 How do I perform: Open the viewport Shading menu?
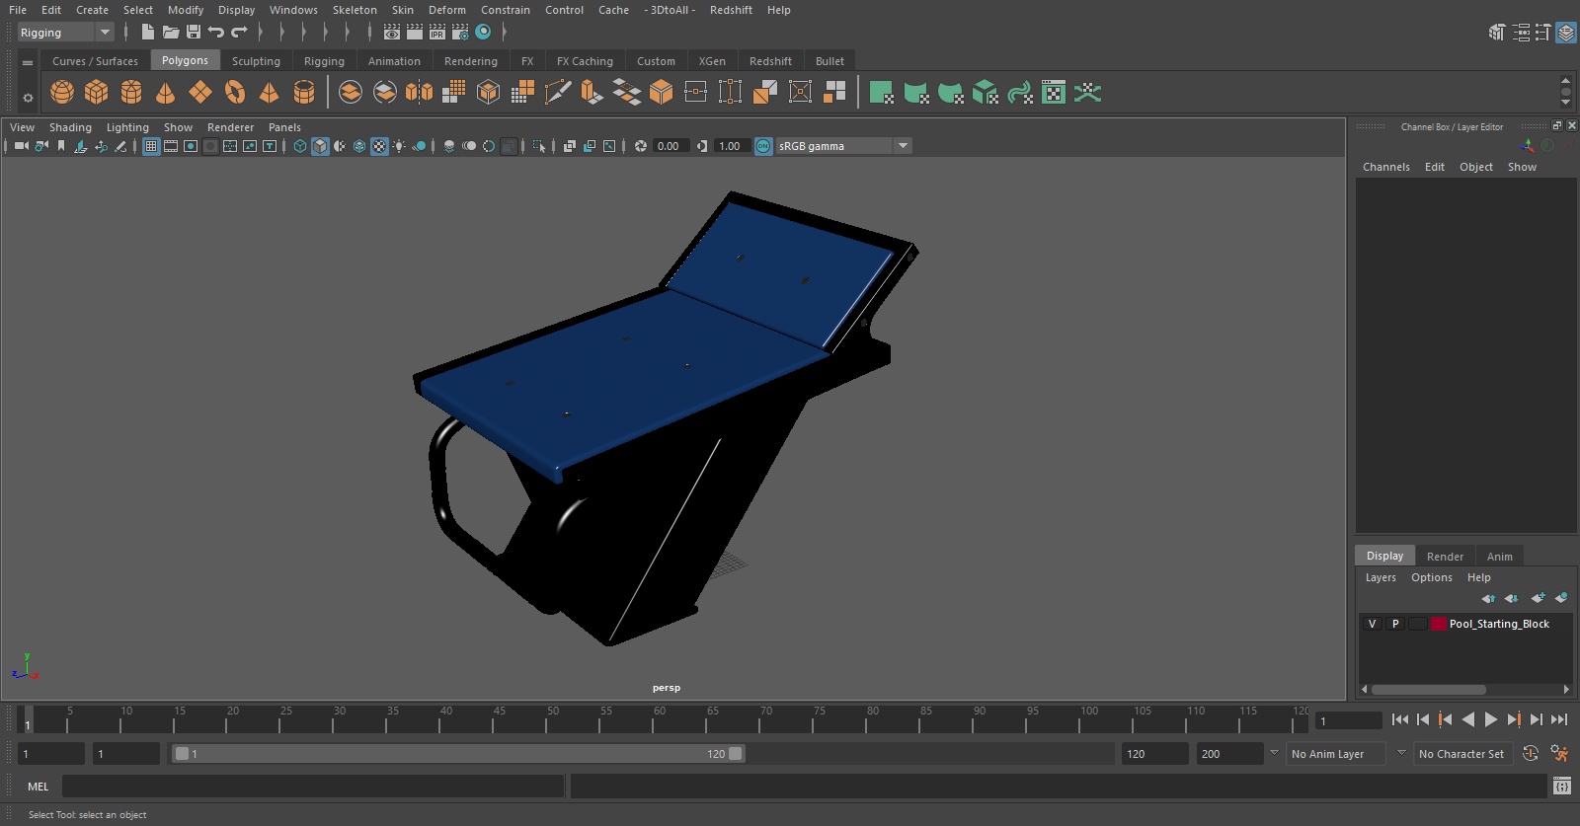tap(70, 127)
